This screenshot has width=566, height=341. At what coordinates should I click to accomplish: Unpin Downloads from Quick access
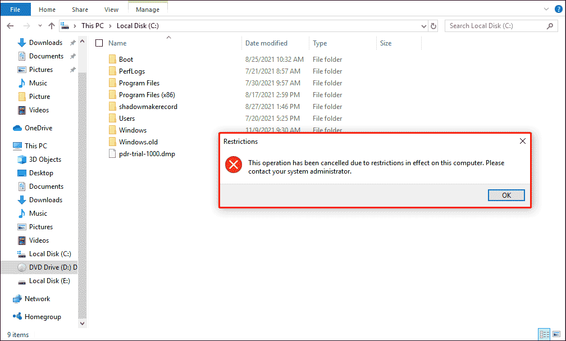(72, 42)
